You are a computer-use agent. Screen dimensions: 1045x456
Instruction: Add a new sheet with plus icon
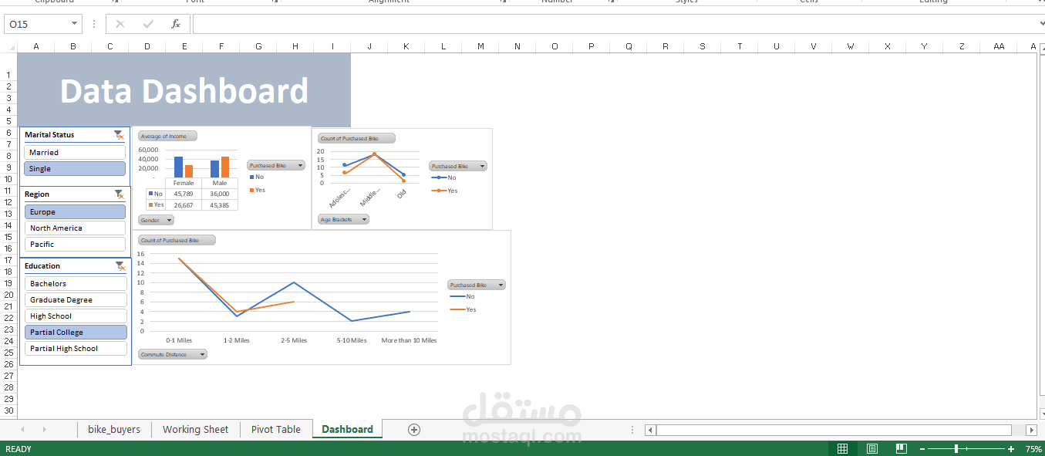click(x=414, y=430)
